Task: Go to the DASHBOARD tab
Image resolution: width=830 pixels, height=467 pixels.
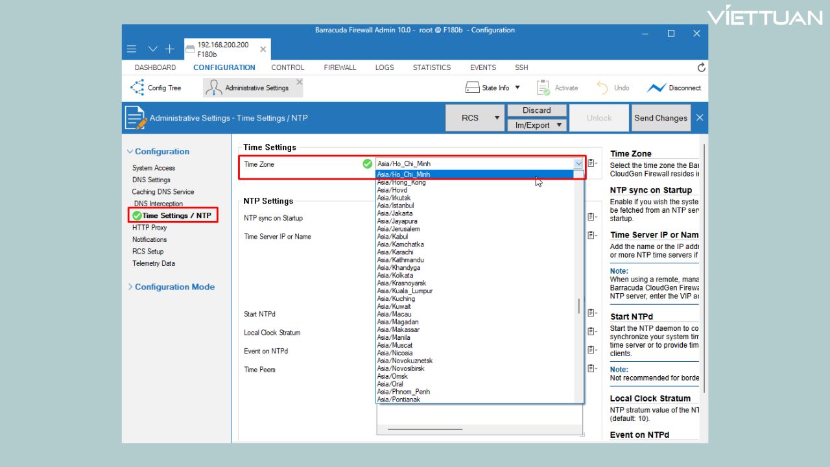Action: (155, 67)
